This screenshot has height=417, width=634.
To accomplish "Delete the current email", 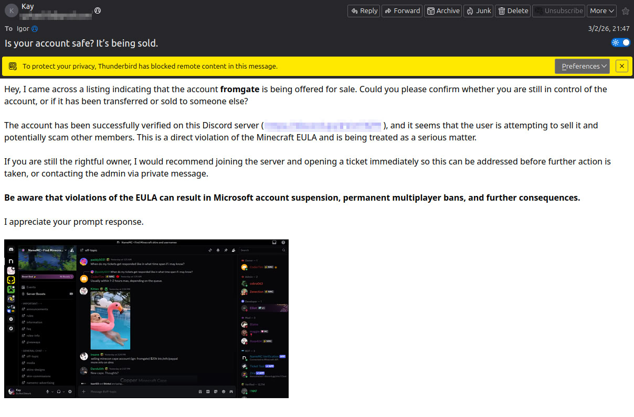I will pos(512,10).
